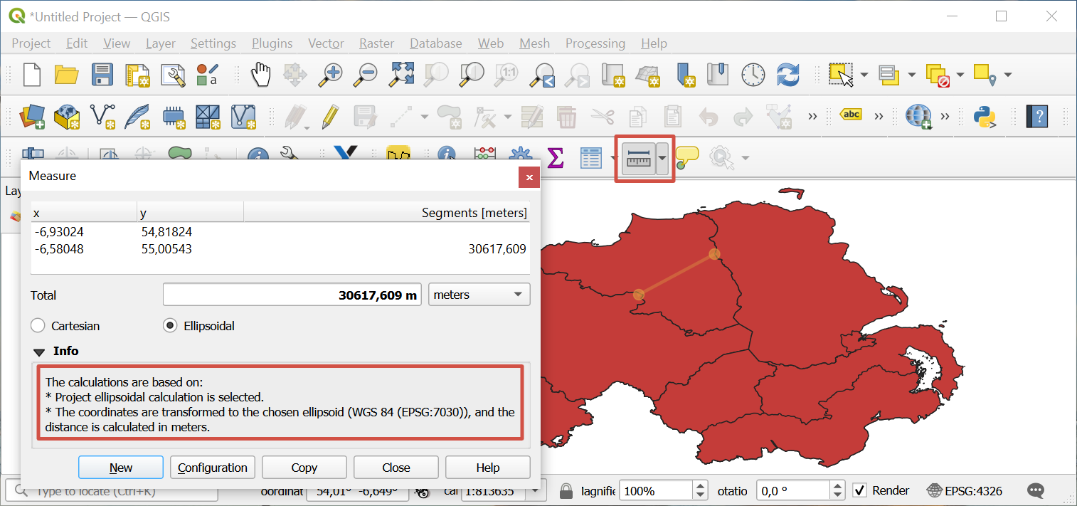Open the meters units dropdown
The width and height of the screenshot is (1077, 506).
479,294
